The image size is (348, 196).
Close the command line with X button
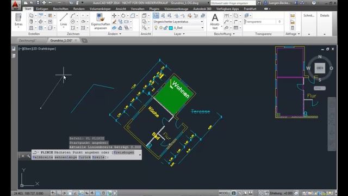coord(23,156)
